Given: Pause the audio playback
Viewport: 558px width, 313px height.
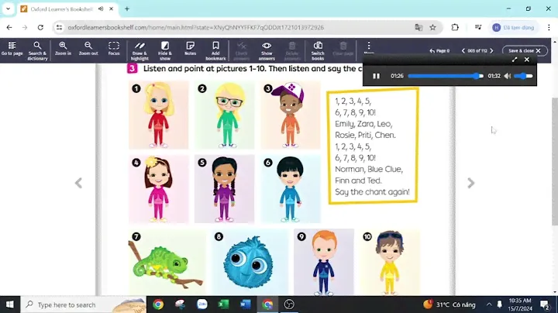Looking at the screenshot, I should (377, 76).
